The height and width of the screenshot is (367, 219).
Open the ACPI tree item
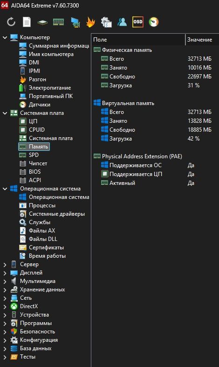(30, 180)
